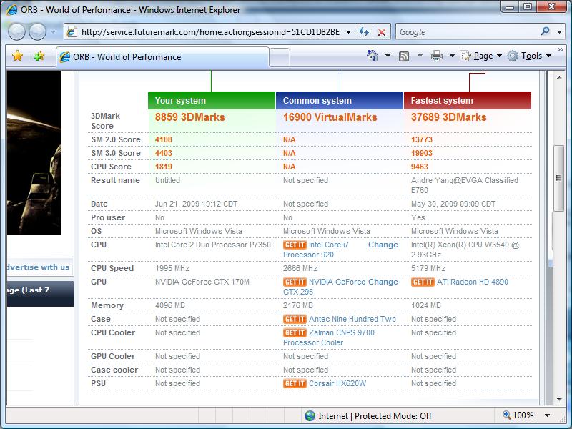Click the scroll down arrow

pyautogui.click(x=559, y=400)
